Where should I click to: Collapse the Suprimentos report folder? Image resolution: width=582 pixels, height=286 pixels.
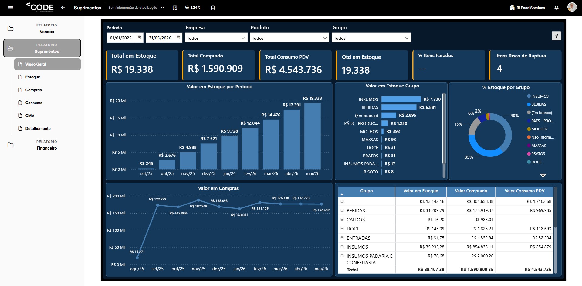(42, 48)
